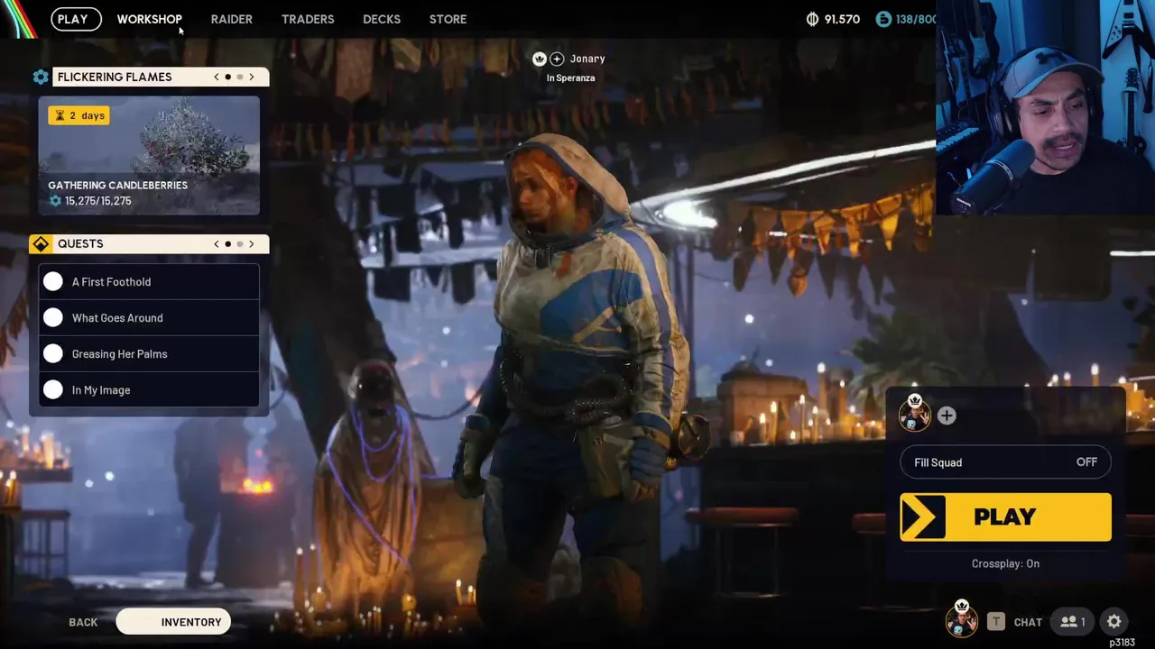This screenshot has width=1155, height=649.
Task: Click the 91,570 coin balance
Action: (x=842, y=19)
